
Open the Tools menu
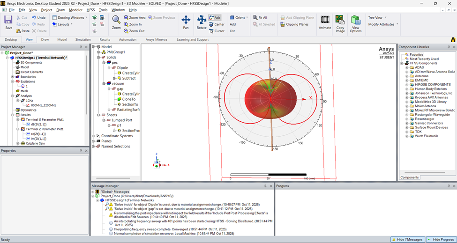103,10
